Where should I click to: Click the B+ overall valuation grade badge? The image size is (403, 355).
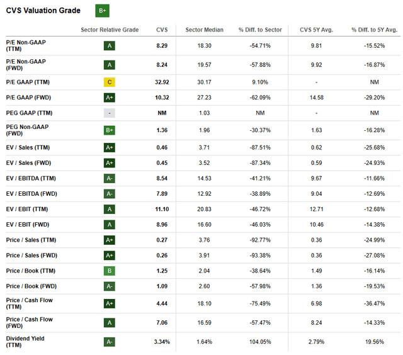click(x=102, y=11)
